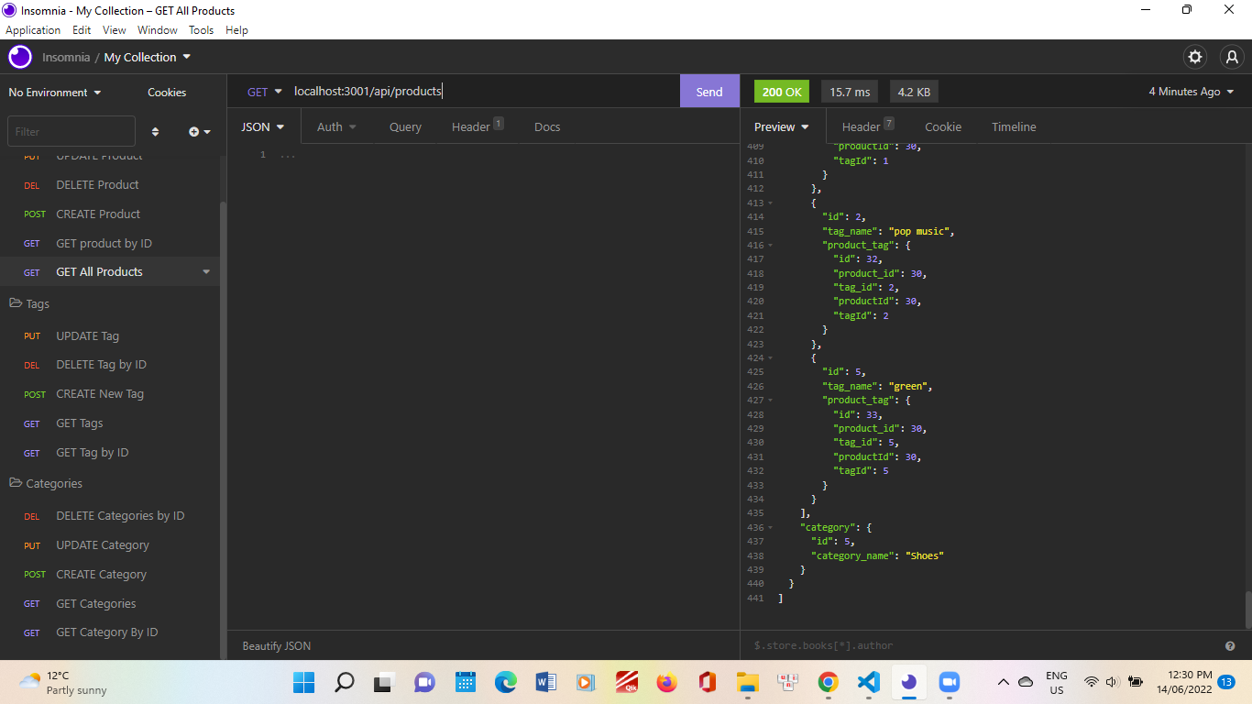Image resolution: width=1252 pixels, height=704 pixels.
Task: Open Microsoft Edge from taskbar
Action: pos(505,682)
